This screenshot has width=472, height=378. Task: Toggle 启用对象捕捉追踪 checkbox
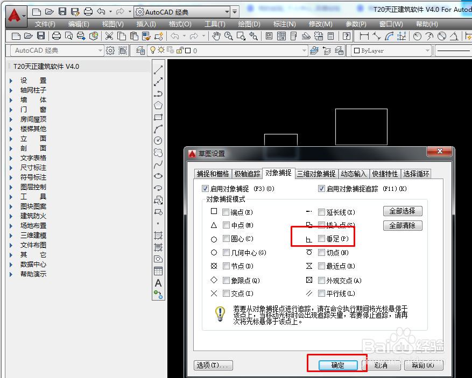[x=321, y=189]
